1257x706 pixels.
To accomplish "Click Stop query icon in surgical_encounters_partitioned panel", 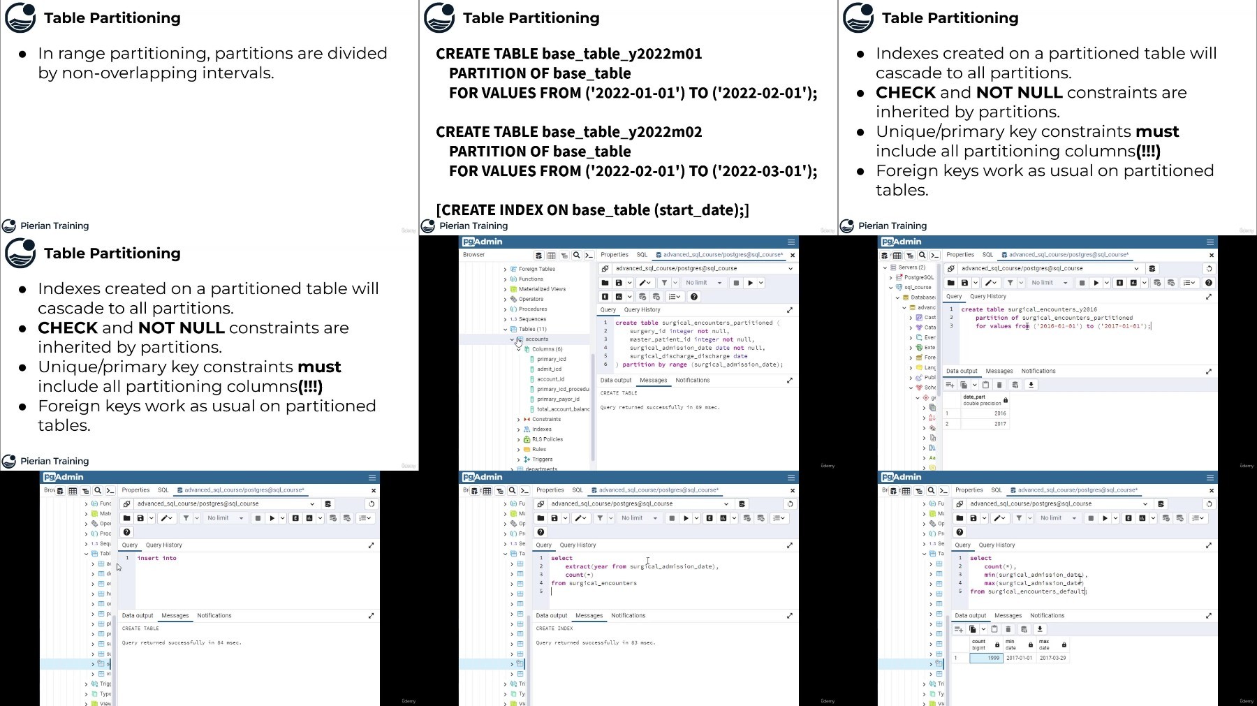I will 735,283.
